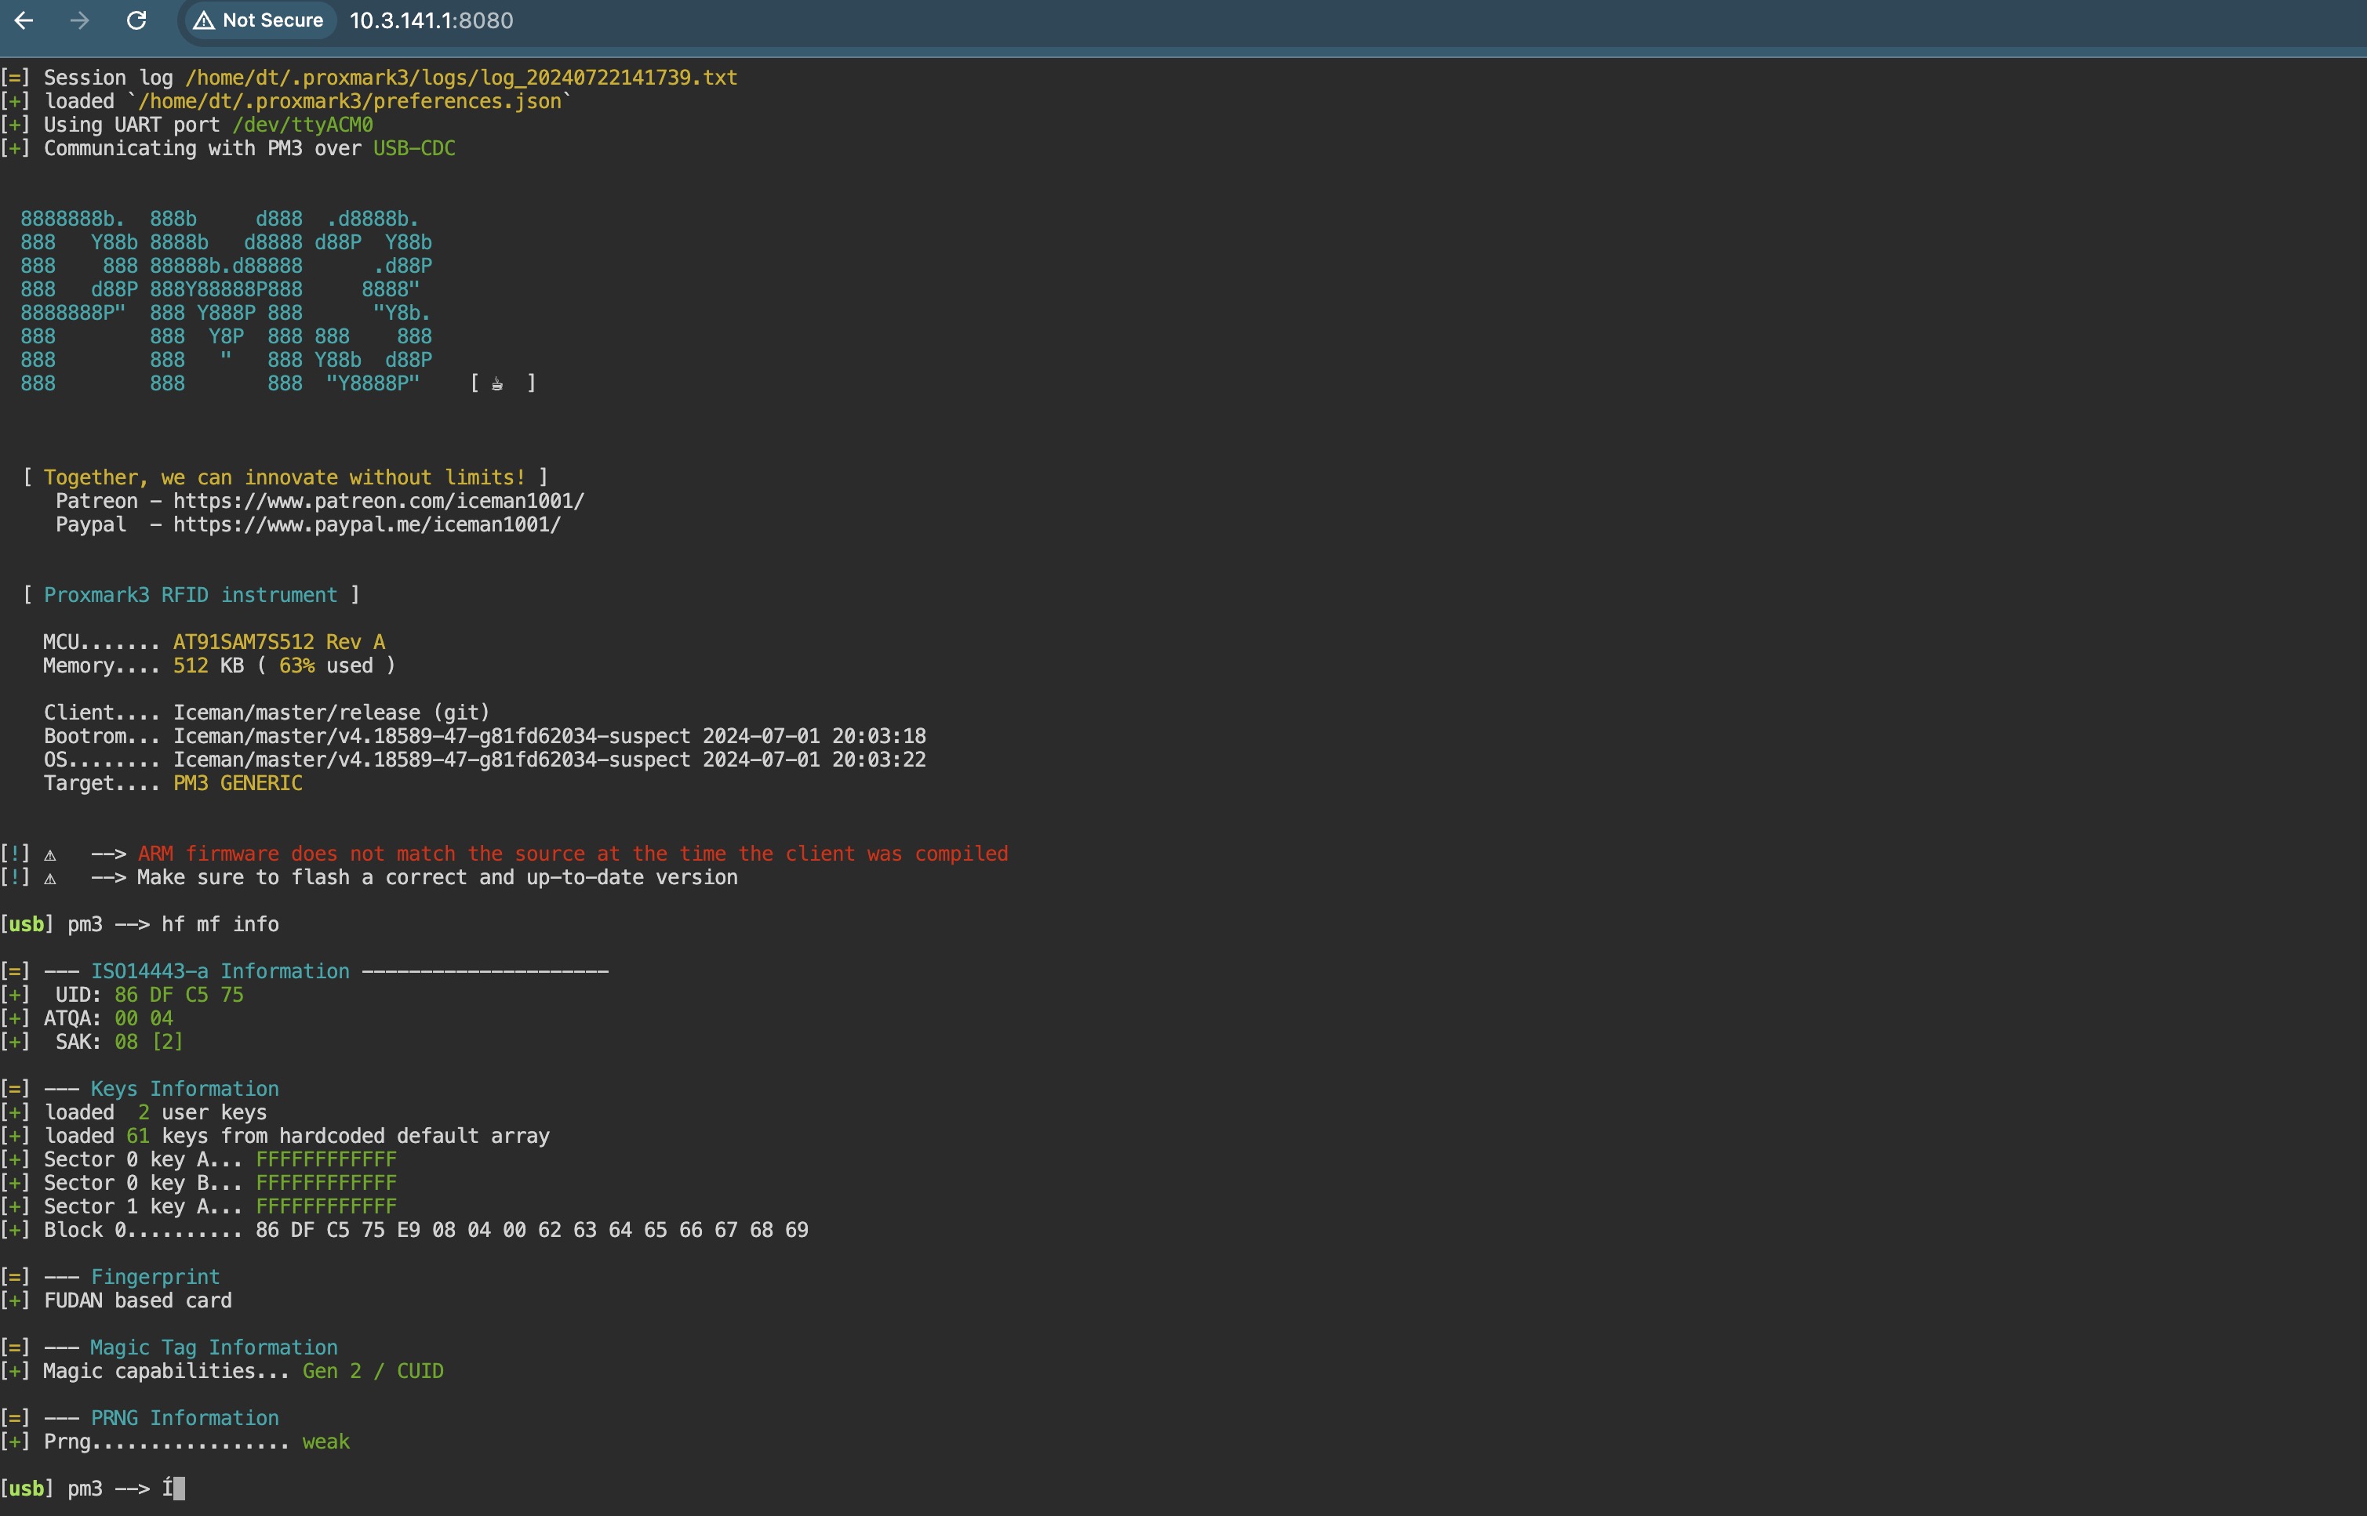This screenshot has height=1516, width=2367.
Task: Click the Not Secure warning badge
Action: [259, 20]
